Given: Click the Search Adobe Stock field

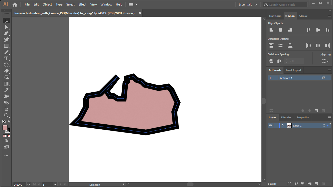Looking at the screenshot, I should 285,5.
